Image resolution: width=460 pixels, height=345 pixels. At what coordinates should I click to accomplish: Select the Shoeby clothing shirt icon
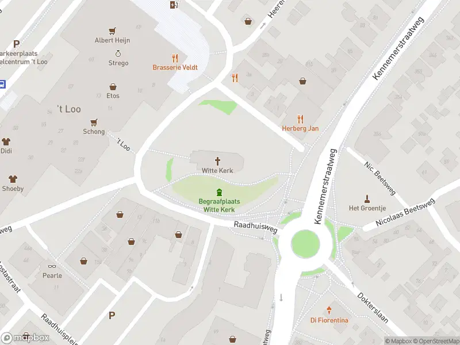tap(13, 179)
